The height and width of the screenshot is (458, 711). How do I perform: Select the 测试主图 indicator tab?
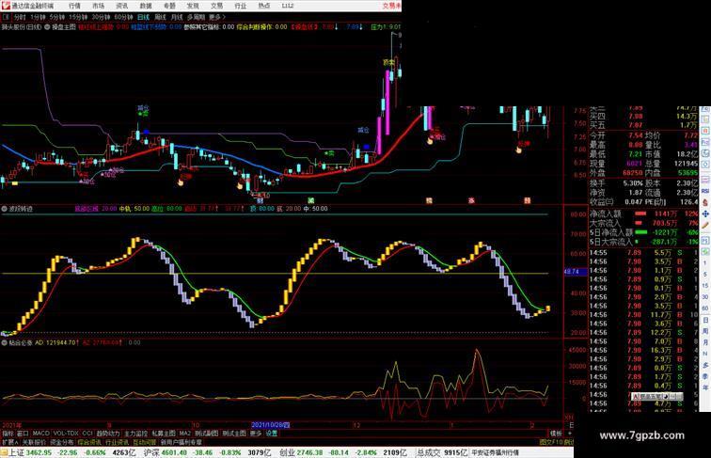coord(234,434)
